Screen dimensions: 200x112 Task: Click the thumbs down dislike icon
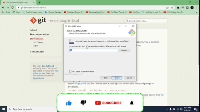point(83,103)
